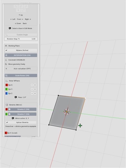Switch to the Front view

click(20, 19)
